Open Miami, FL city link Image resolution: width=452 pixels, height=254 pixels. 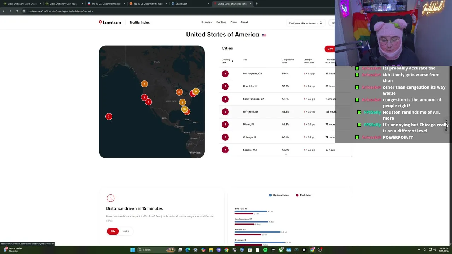(x=249, y=125)
